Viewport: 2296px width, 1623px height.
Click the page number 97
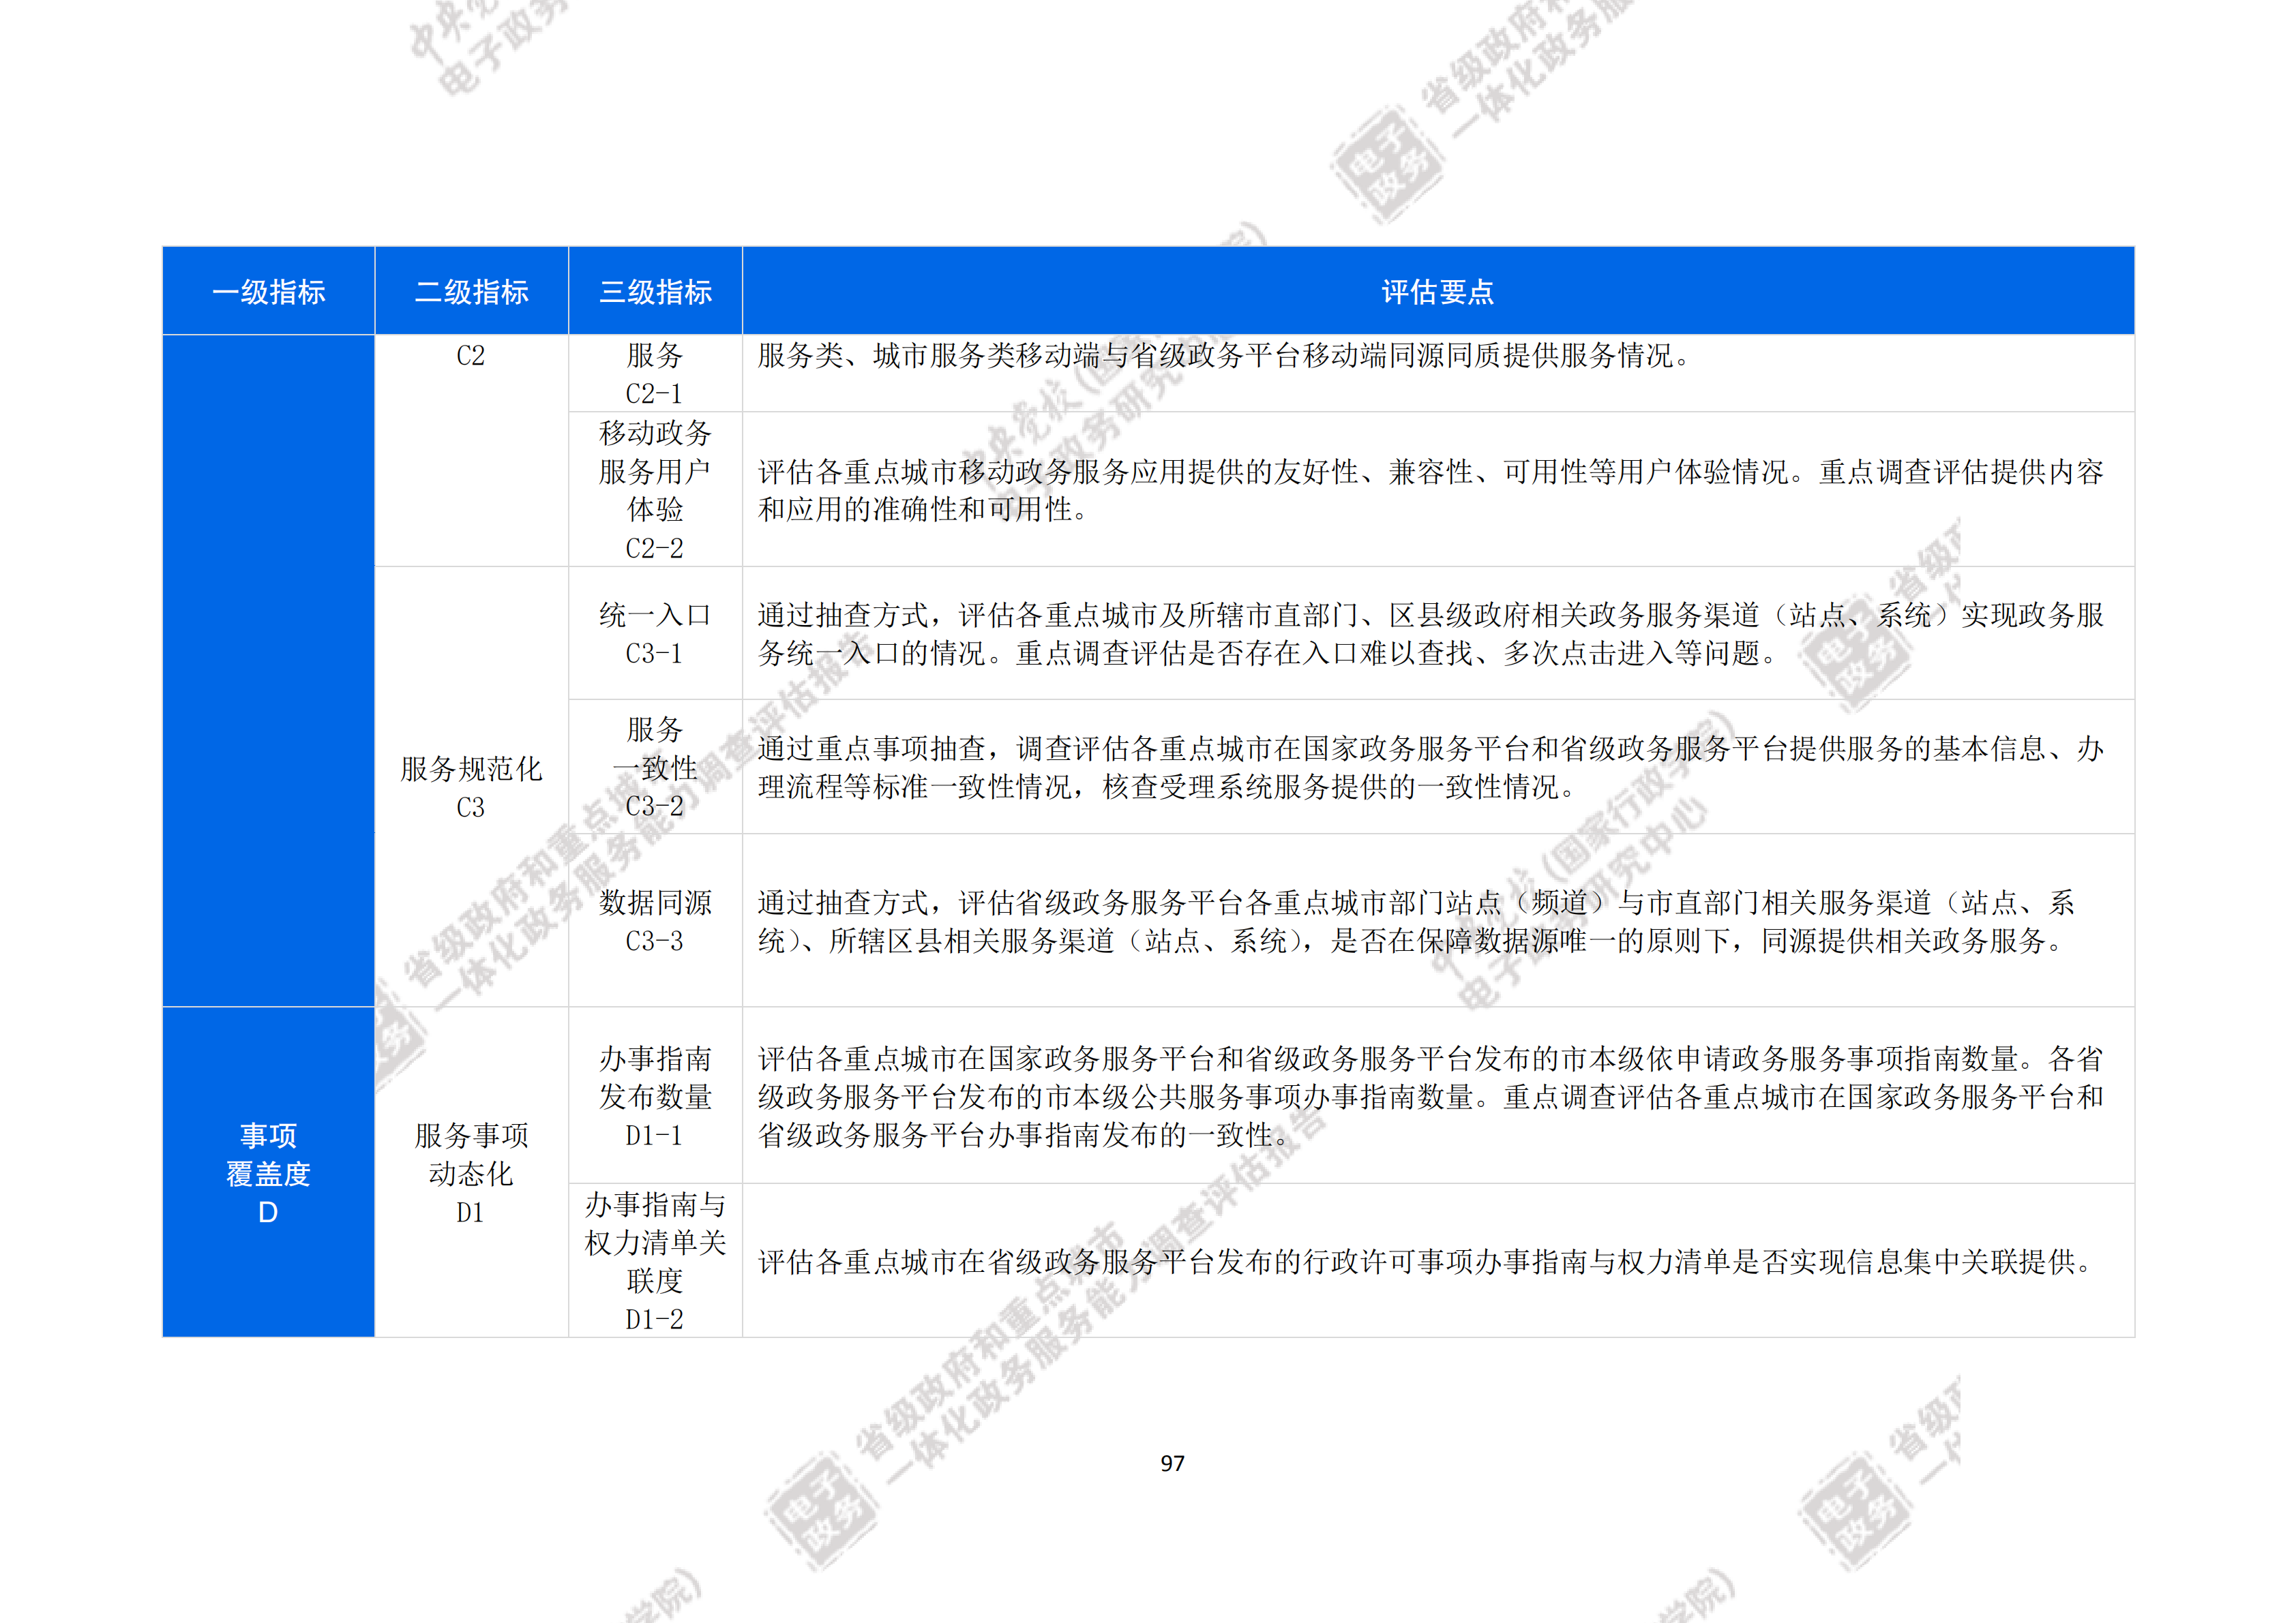(x=1172, y=1463)
